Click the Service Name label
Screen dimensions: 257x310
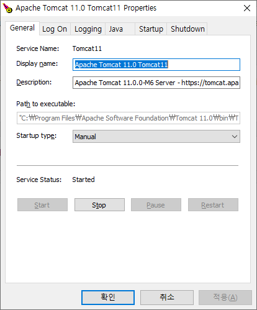click(x=38, y=48)
